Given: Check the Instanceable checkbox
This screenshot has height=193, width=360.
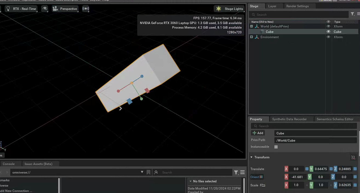Looking at the screenshot, I should point(276,147).
